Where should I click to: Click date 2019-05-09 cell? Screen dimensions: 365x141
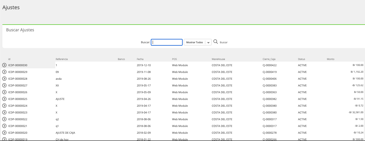tap(144, 92)
